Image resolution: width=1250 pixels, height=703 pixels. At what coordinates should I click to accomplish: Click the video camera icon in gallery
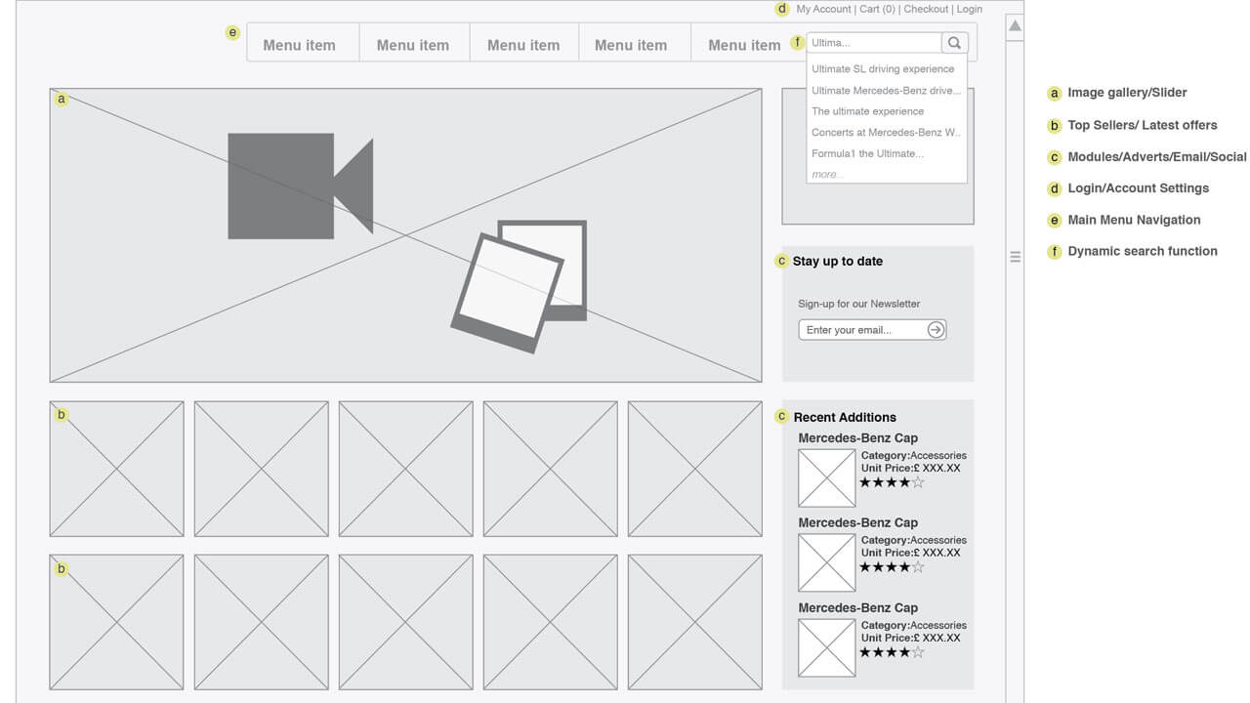(300, 186)
